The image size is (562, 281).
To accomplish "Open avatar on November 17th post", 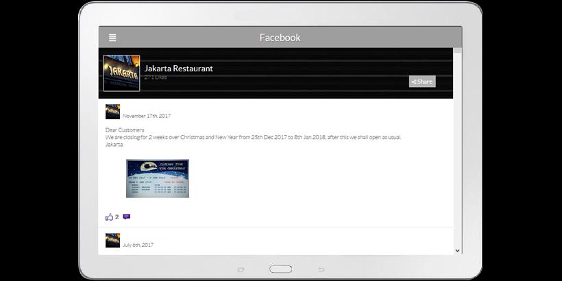I will point(112,112).
